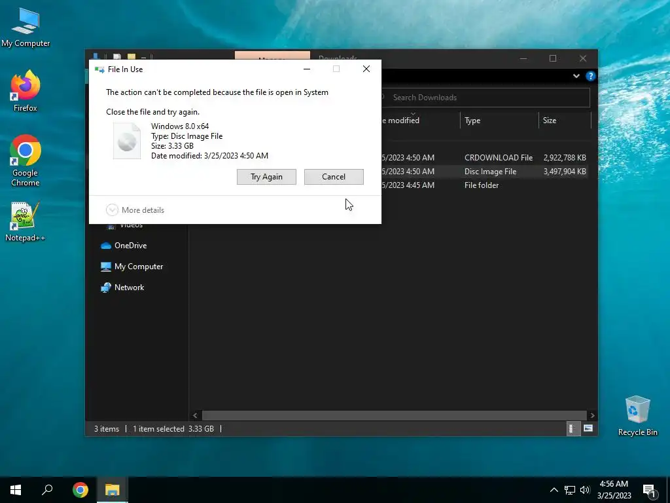
Task: Click the Windows 8.0 x64 disc image icon
Action: pyautogui.click(x=127, y=141)
